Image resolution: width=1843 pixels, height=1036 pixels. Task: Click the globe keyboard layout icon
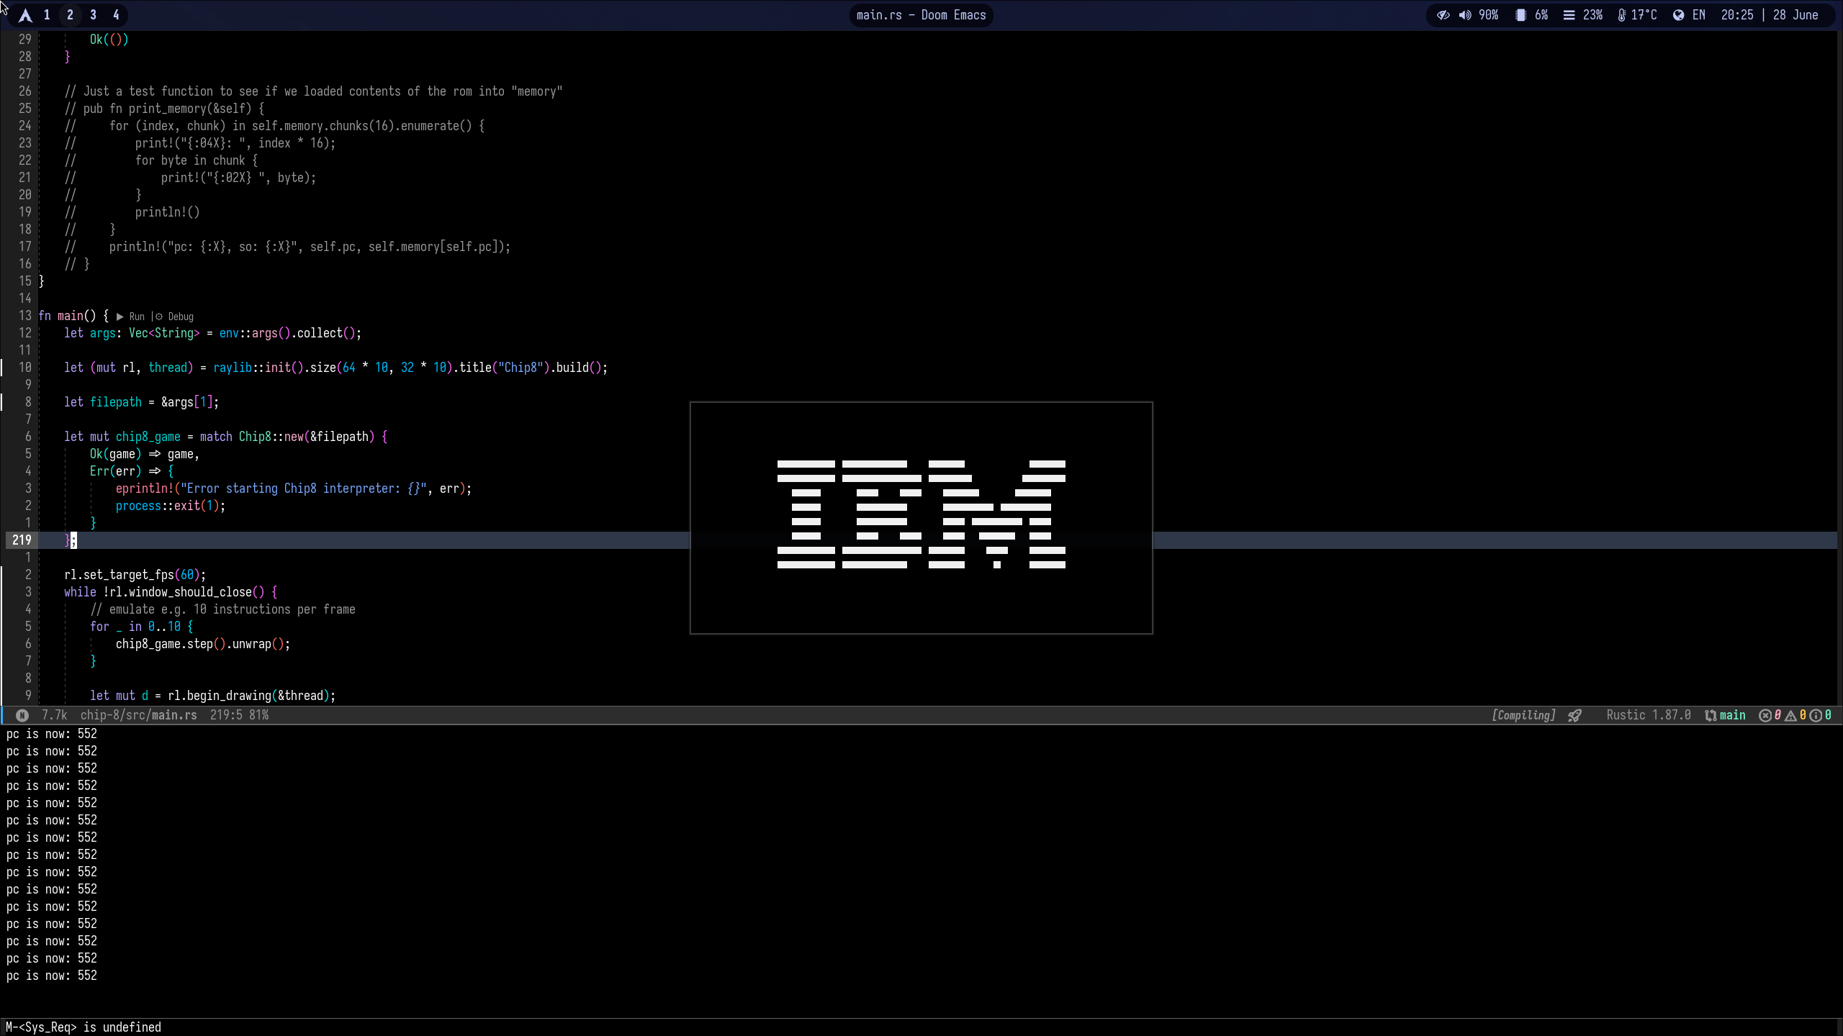click(x=1678, y=15)
